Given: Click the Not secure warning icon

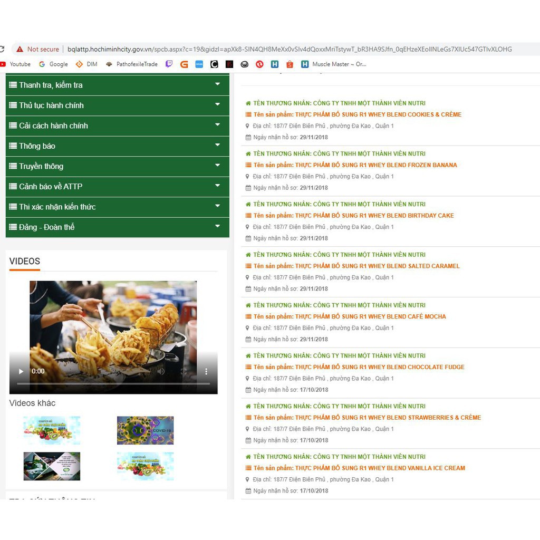Looking at the screenshot, I should [20, 49].
